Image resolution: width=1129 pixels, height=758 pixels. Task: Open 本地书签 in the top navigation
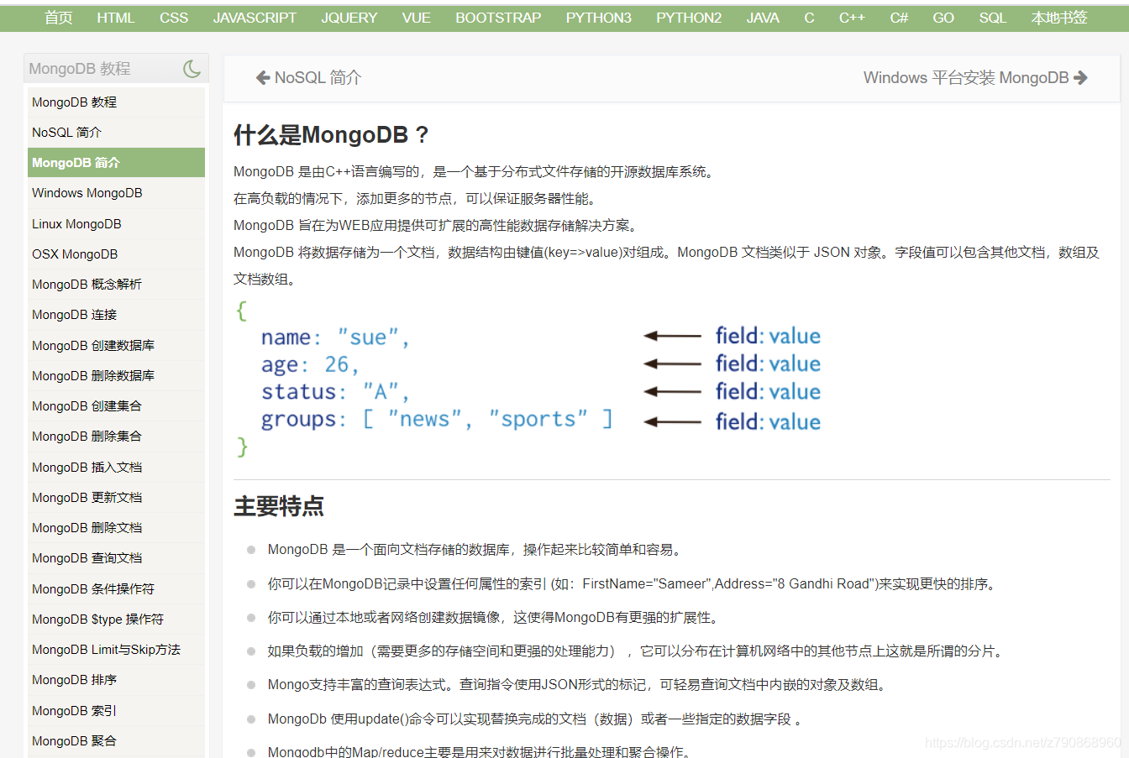coord(1059,18)
